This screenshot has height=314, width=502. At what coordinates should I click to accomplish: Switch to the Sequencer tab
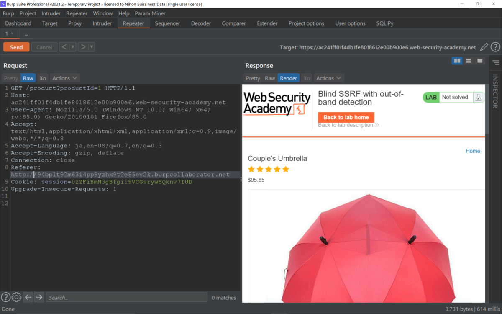pyautogui.click(x=167, y=23)
